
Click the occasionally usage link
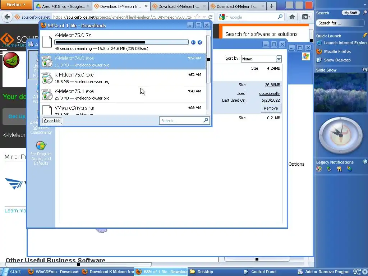270,93
